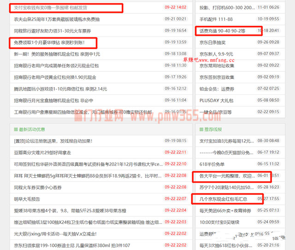Screen dimensions: 295x250
Task: Open link 每天美团66外卖+夜宵神券
Action: click(x=225, y=211)
